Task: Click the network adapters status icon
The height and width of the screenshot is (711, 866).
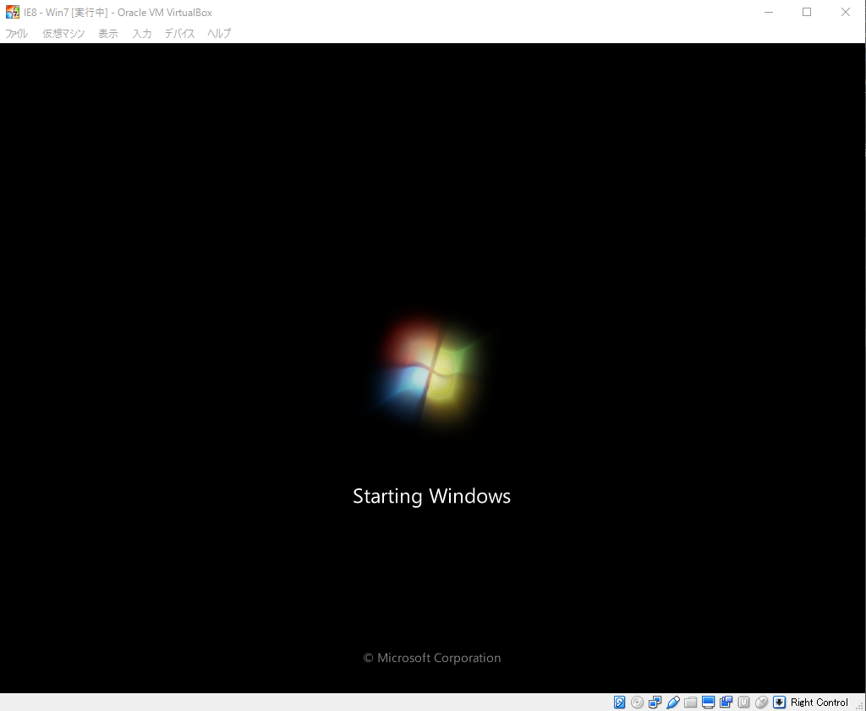Action: point(655,703)
